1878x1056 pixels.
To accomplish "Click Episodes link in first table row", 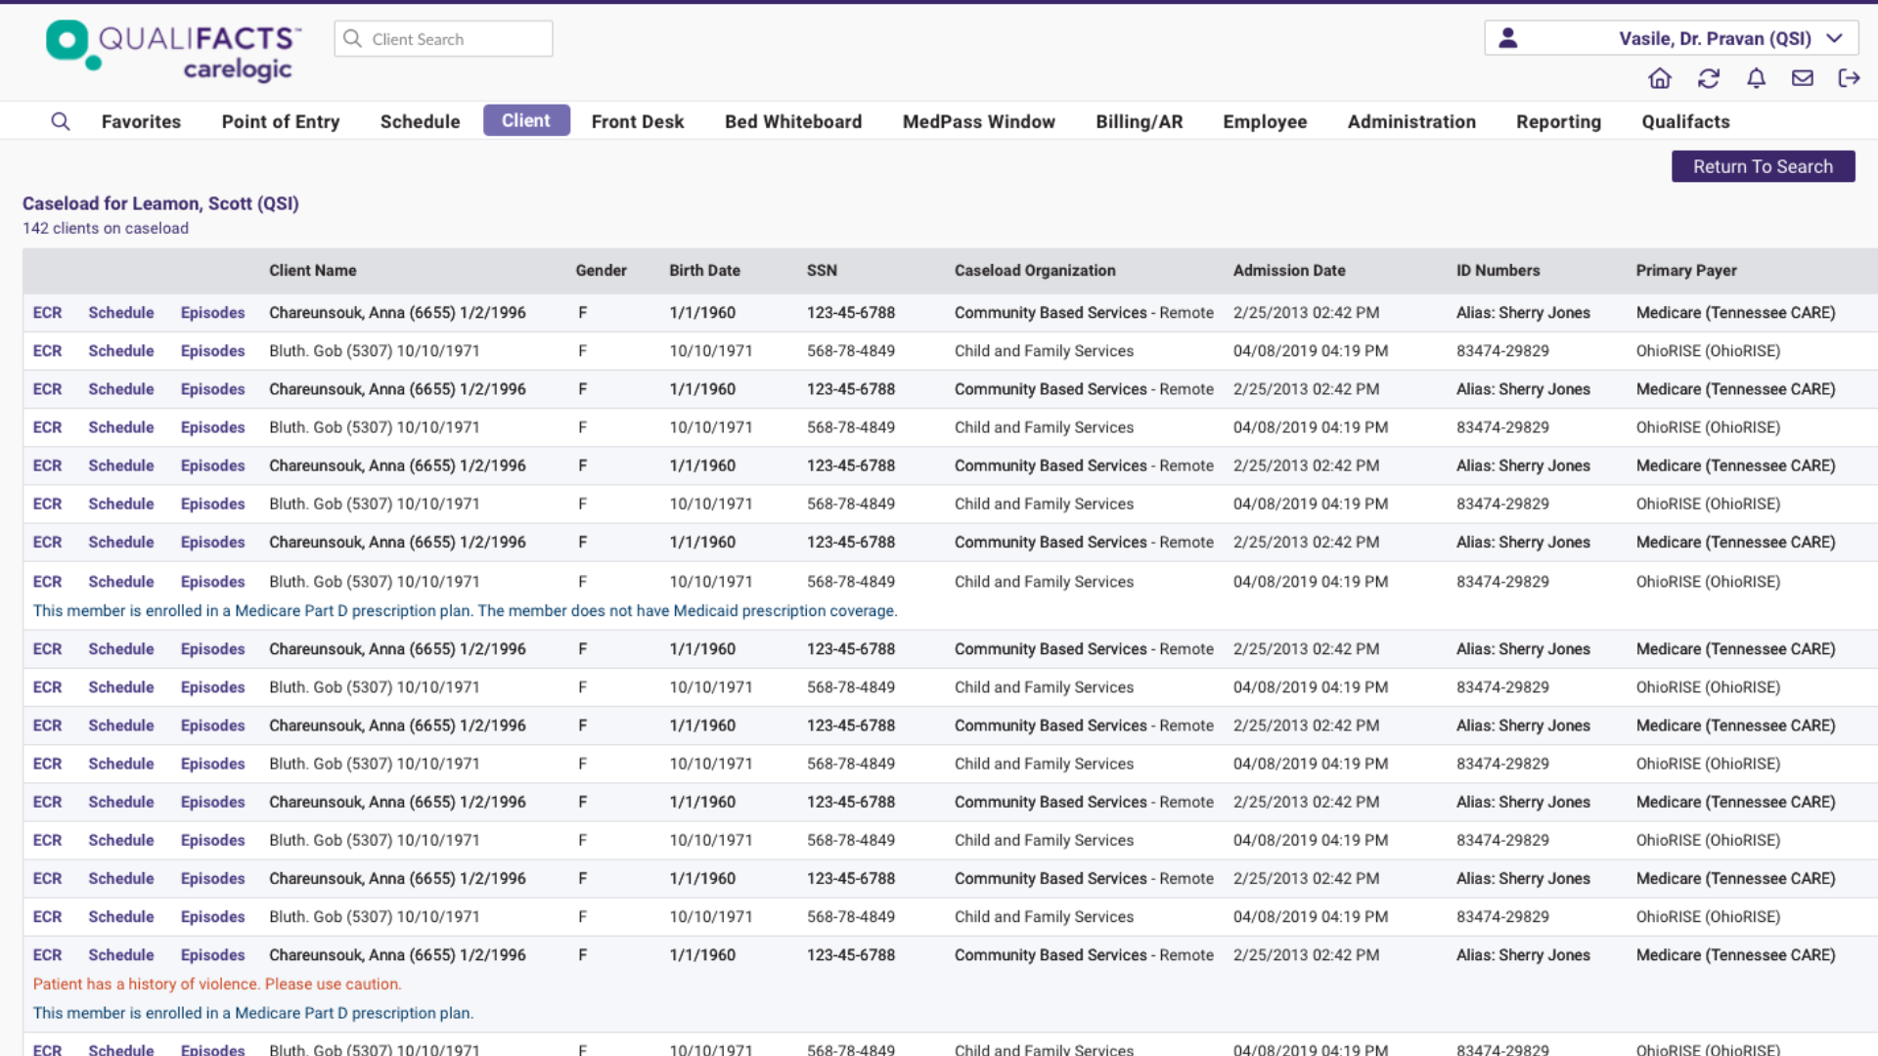I will [212, 313].
